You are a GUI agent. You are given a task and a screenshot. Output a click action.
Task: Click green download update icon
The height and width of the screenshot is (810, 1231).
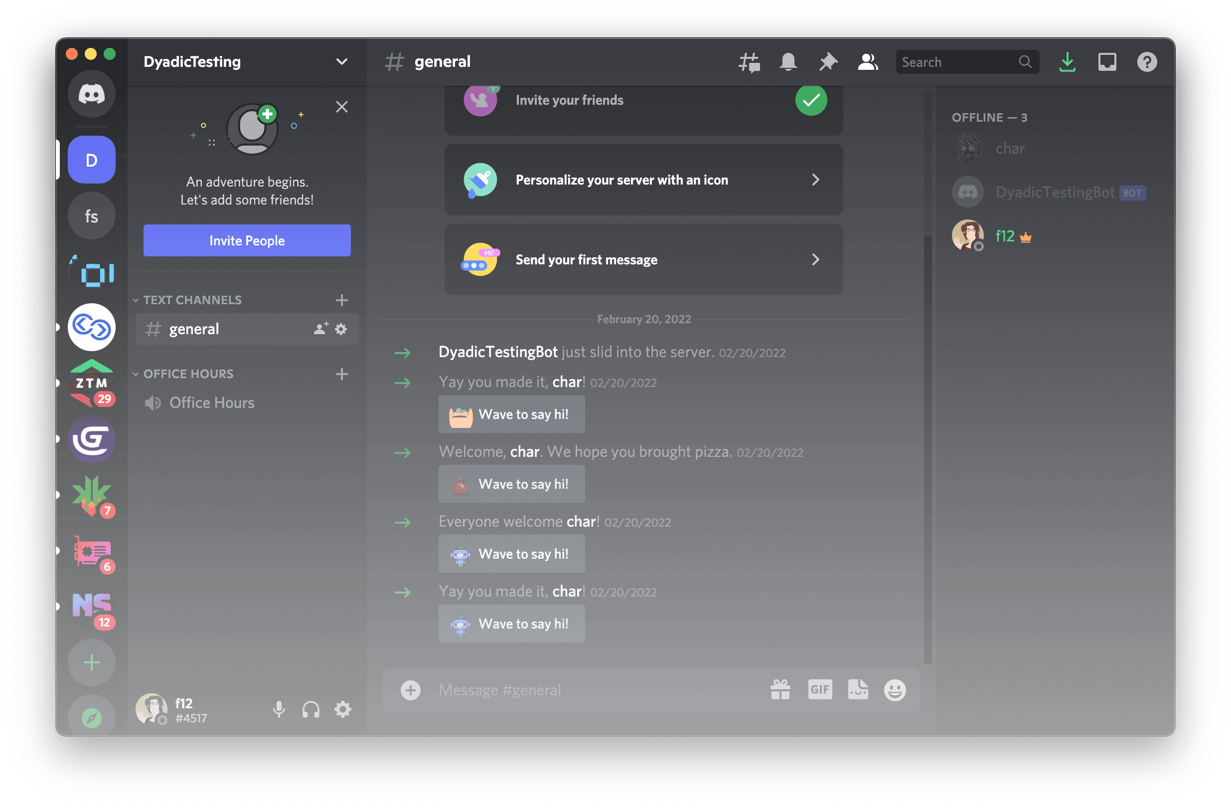pos(1068,62)
